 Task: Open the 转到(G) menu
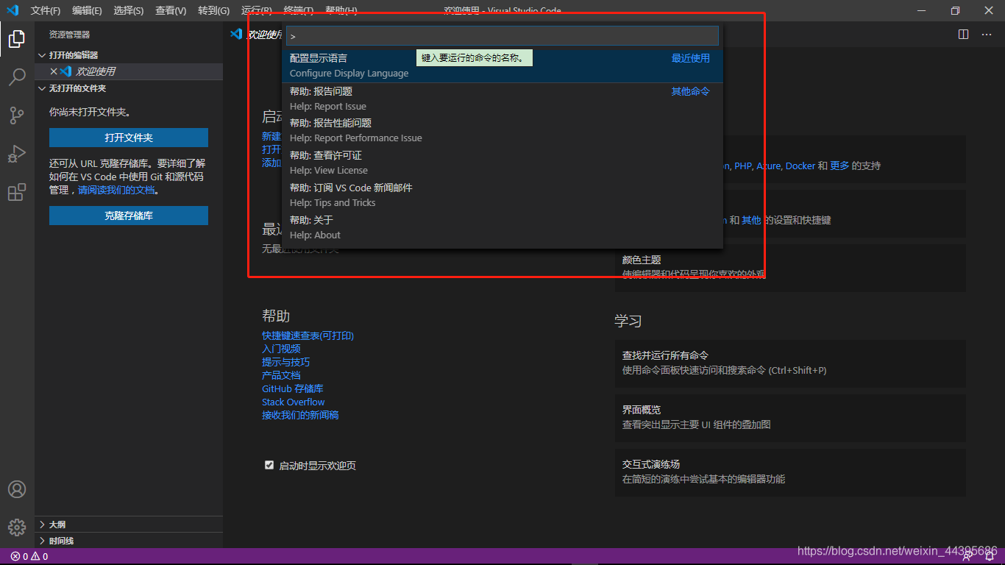click(213, 10)
